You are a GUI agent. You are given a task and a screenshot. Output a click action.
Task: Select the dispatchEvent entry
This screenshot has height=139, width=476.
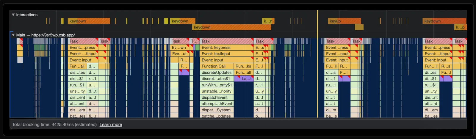[216, 97]
